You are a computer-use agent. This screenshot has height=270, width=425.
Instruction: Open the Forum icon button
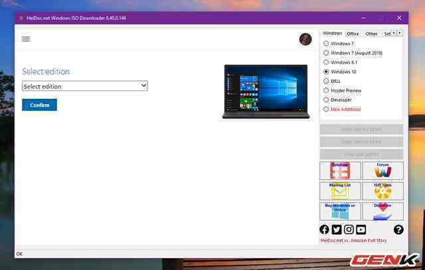(382, 170)
